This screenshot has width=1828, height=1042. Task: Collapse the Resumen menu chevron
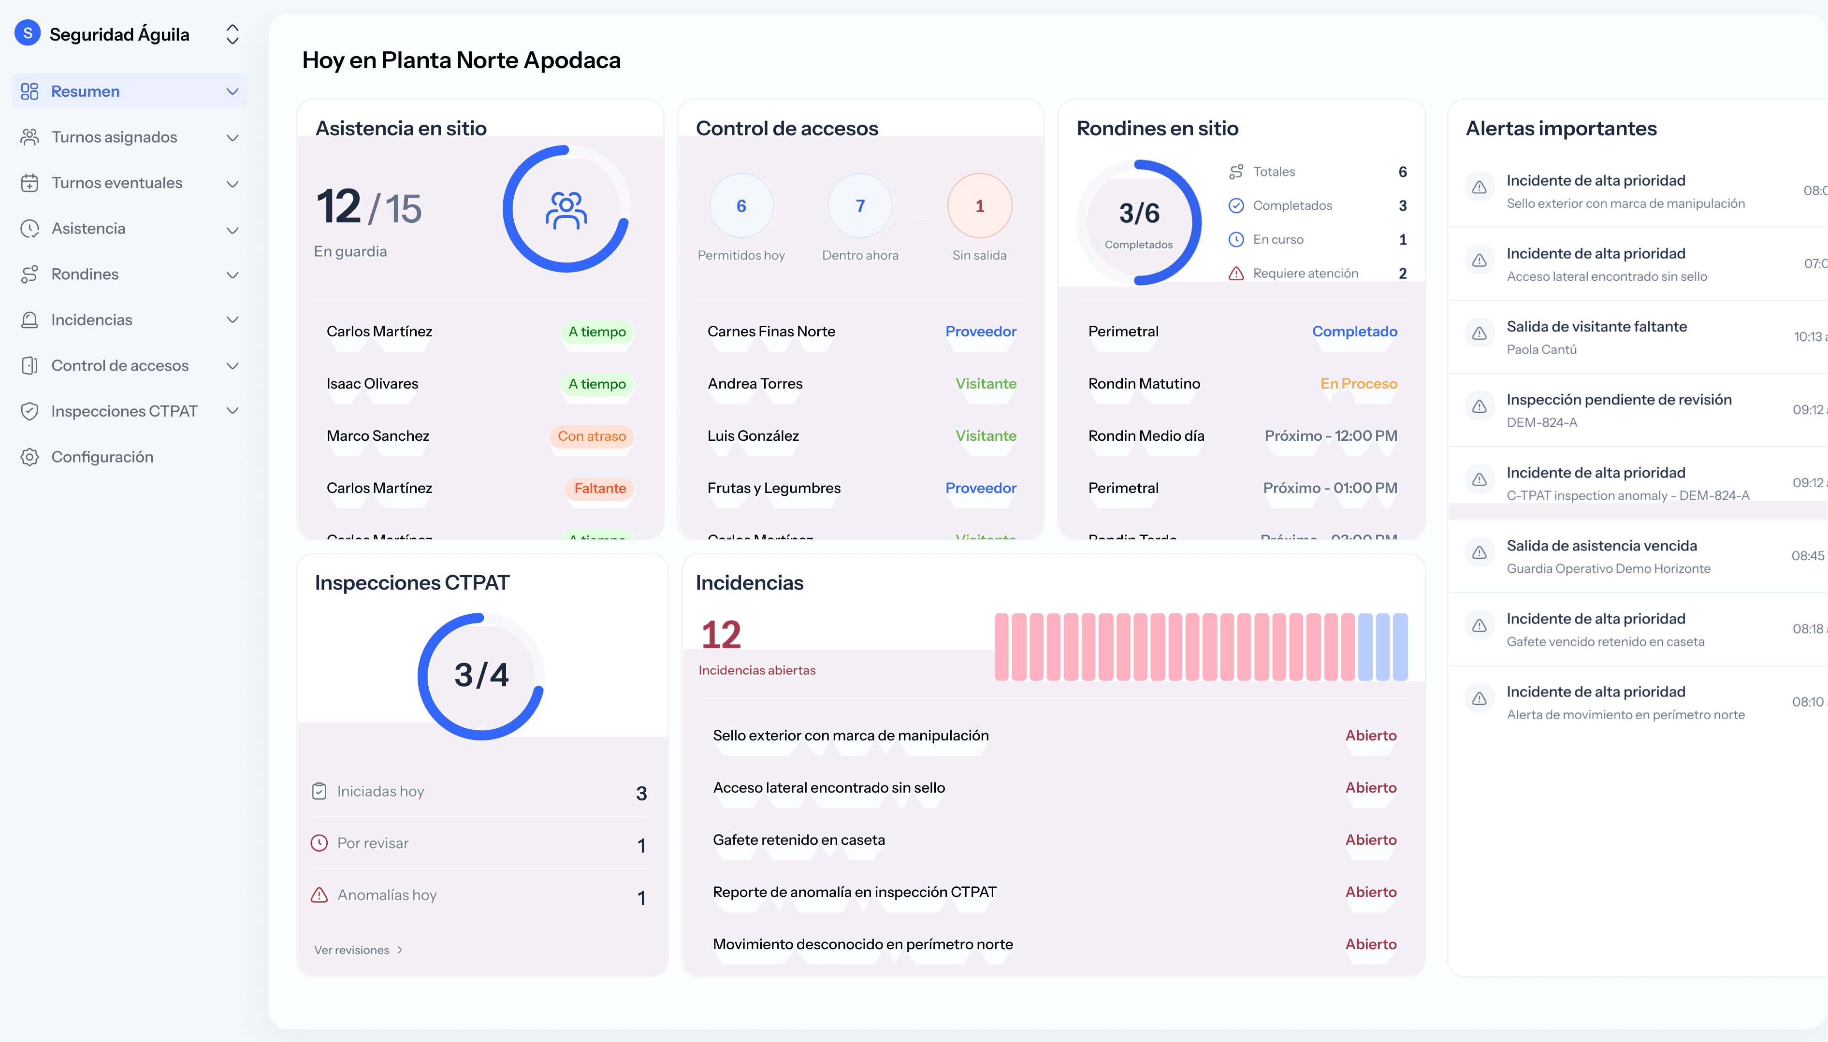click(232, 92)
